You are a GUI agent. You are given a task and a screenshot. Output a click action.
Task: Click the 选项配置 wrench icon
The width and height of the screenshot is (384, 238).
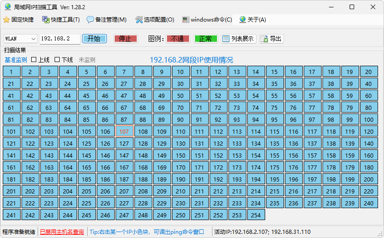click(139, 20)
